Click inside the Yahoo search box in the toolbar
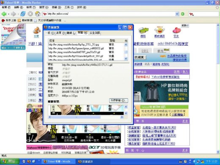 click(206, 14)
